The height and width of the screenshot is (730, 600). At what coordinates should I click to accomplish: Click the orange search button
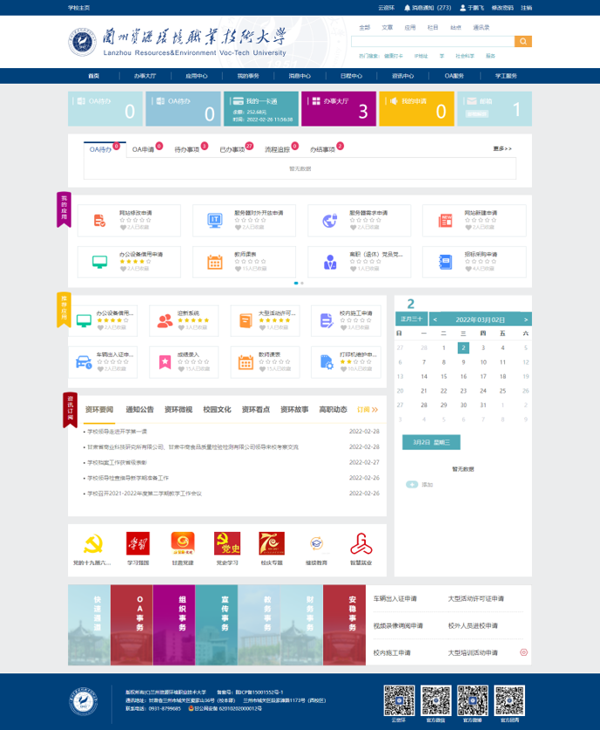(x=522, y=41)
